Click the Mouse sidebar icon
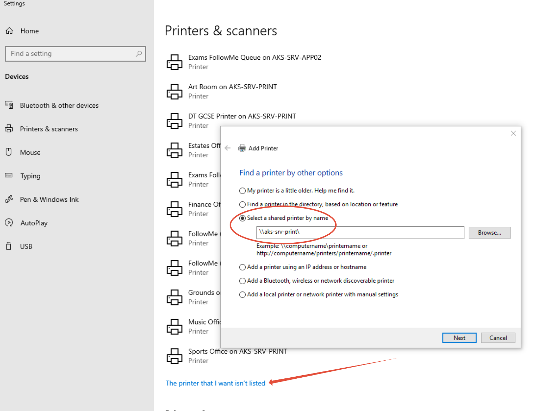This screenshot has height=411, width=560. [x=9, y=152]
